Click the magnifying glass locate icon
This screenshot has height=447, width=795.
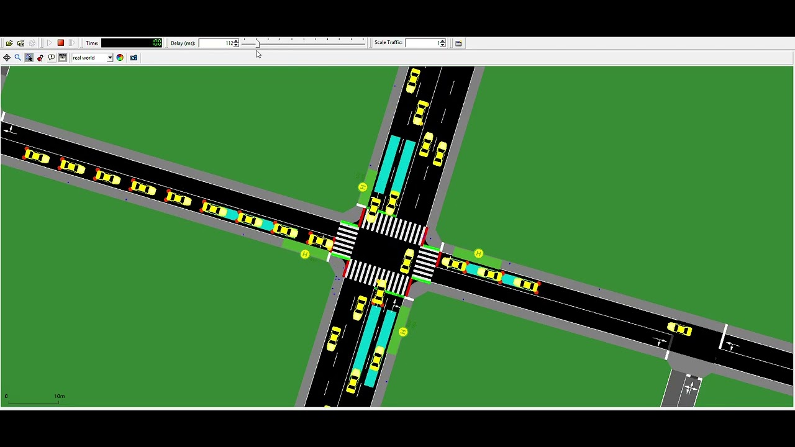tap(18, 58)
